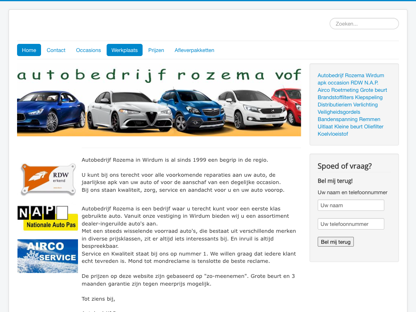Image resolution: width=416 pixels, height=312 pixels.
Task: Open the Autobedrijf Rozema Wirdum tag link
Action: click(351, 75)
